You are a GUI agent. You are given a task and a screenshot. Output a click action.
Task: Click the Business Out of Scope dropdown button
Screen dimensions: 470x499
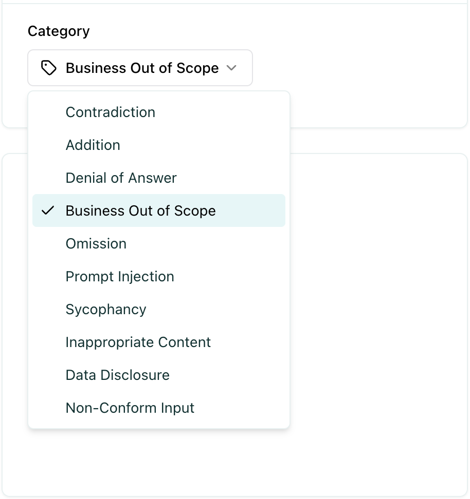140,68
